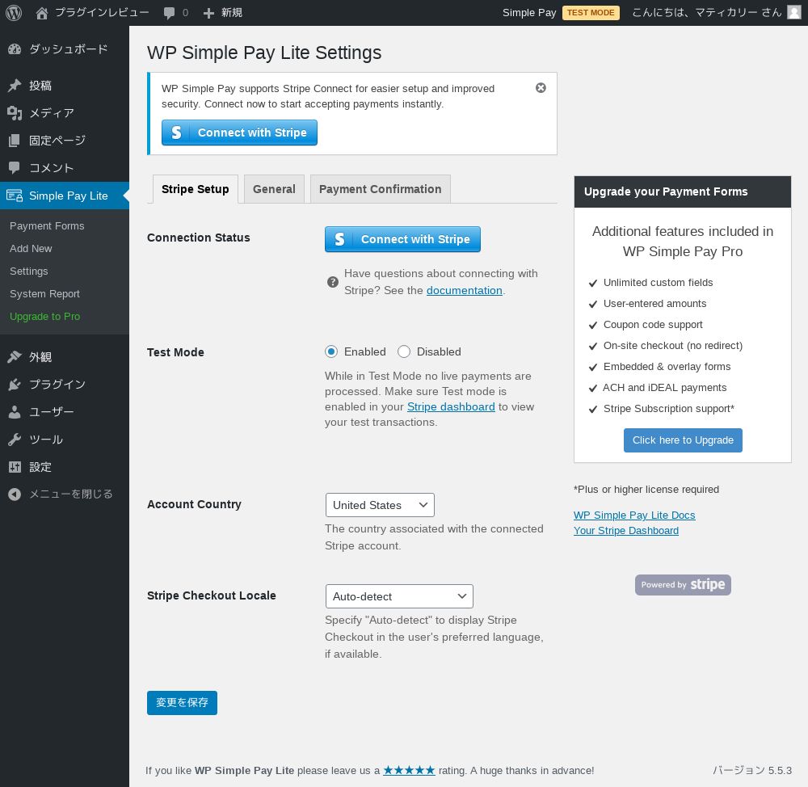Click the Comments icon in sidebar
Screen dimensions: 808x787
tap(15, 167)
